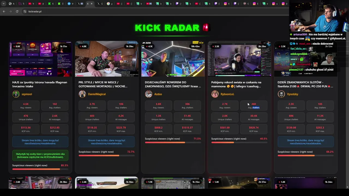Select Azdus's $808.2 KCIP min. cell
Screen dimensions: 349x196
(x=158, y=129)
